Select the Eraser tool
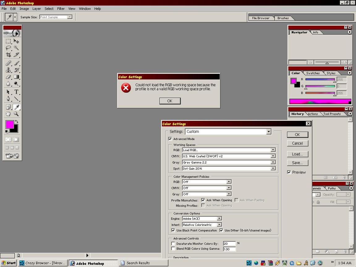The width and height of the screenshot is (356, 267). (8, 77)
